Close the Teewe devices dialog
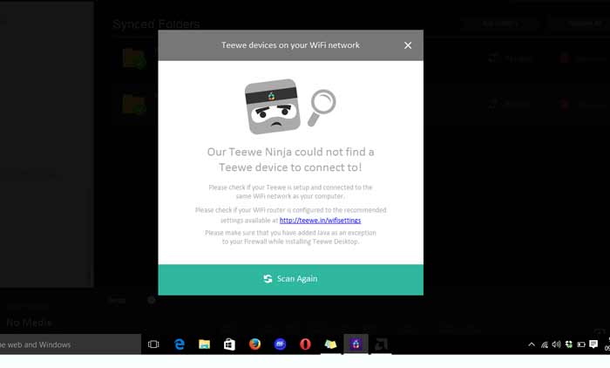This screenshot has height=368, width=610. (408, 45)
